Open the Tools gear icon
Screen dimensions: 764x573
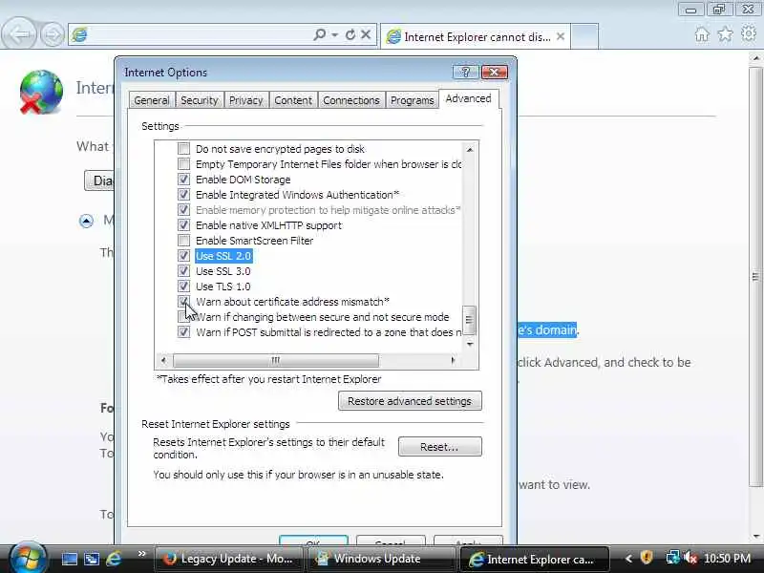click(749, 33)
